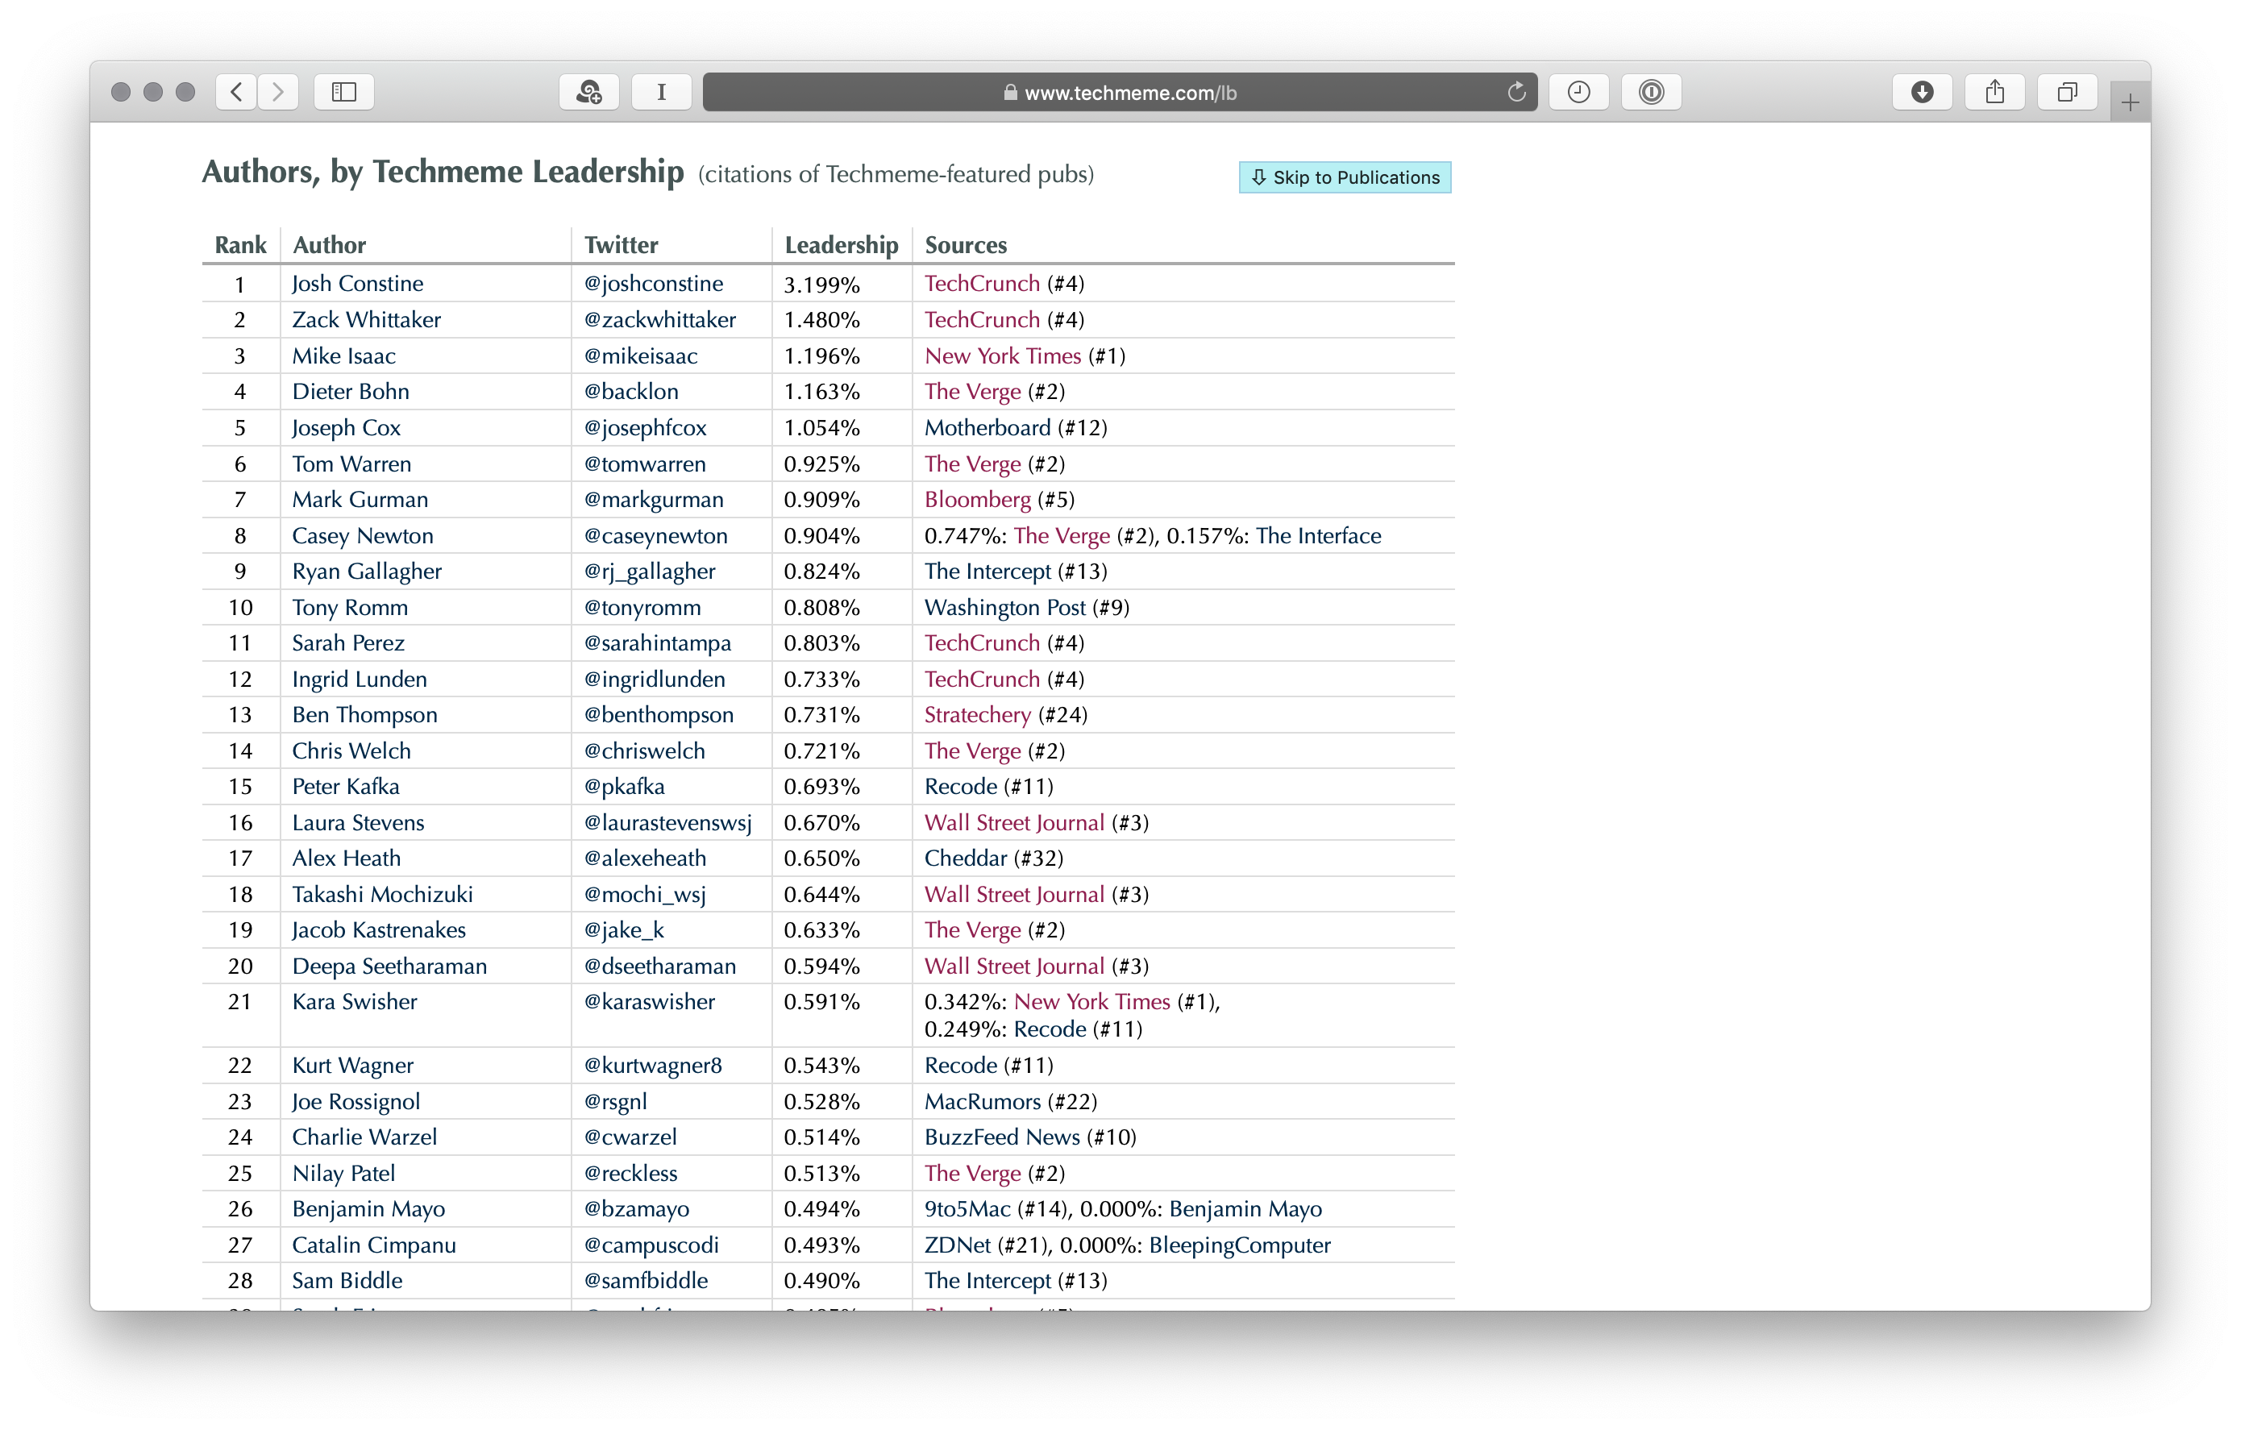Open @joshconstine Twitter link
The width and height of the screenshot is (2241, 1430).
(x=653, y=284)
